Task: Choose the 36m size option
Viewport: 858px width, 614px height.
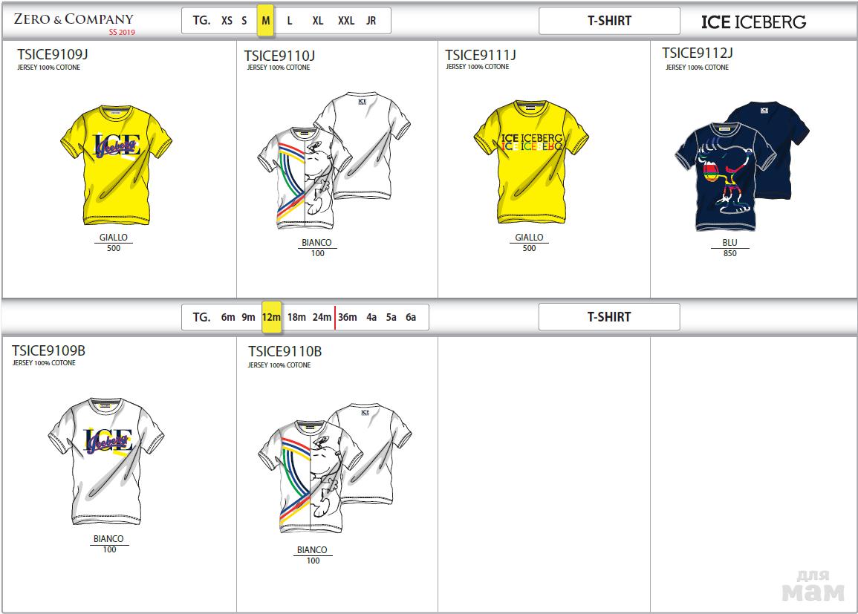Action: coord(348,317)
